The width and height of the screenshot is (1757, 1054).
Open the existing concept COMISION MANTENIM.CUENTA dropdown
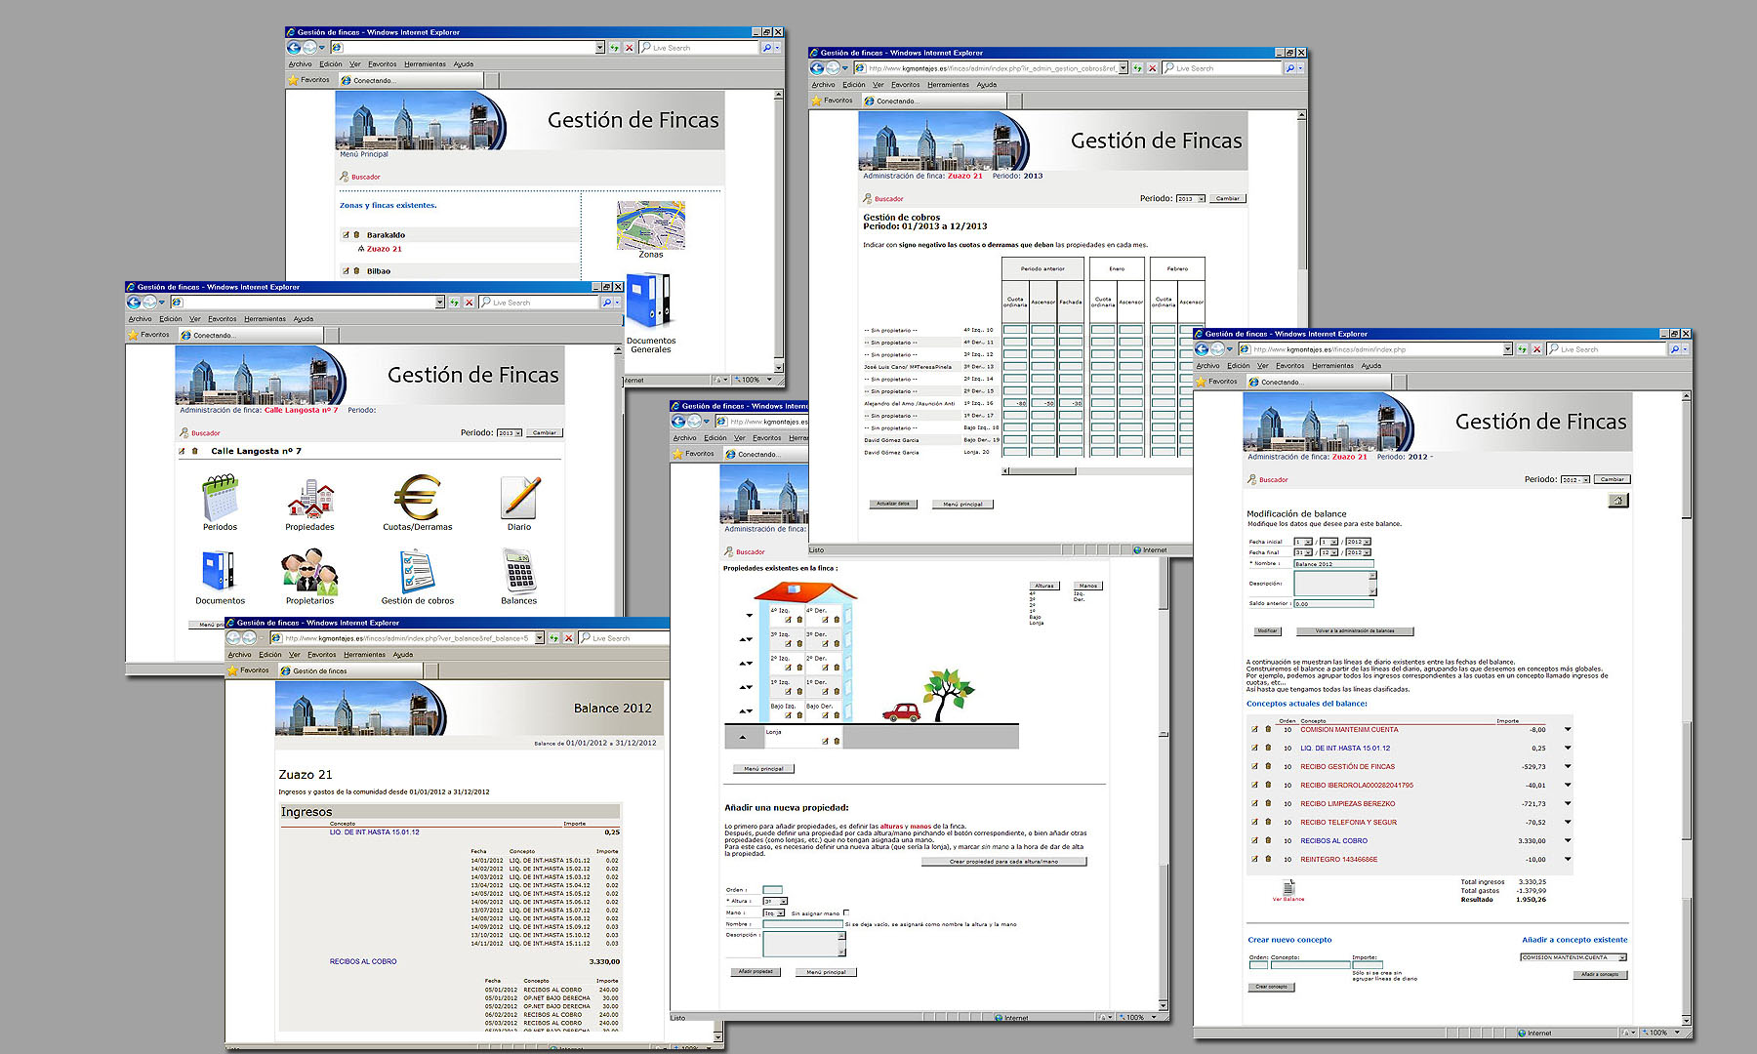1573,957
